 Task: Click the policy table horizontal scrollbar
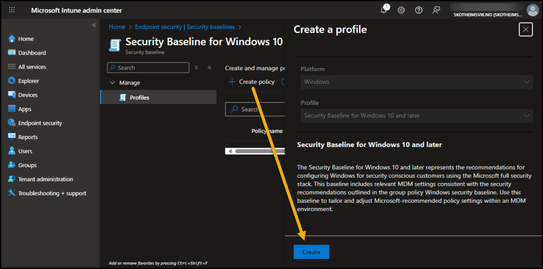coord(260,151)
